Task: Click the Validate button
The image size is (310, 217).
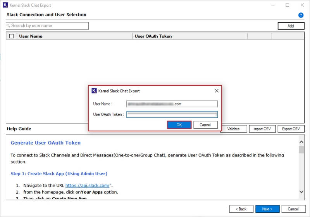Action: click(234, 129)
